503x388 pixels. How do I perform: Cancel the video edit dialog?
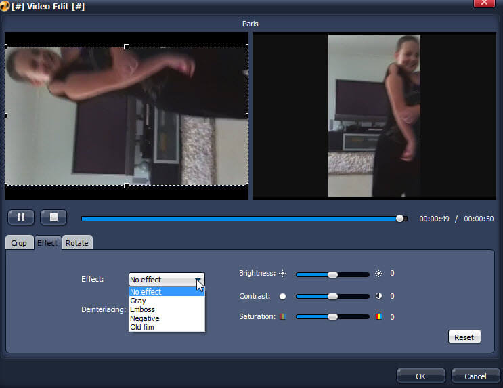[x=475, y=376]
